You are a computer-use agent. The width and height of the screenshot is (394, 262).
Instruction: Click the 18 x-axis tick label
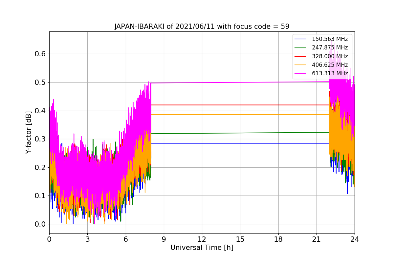tap(278, 239)
